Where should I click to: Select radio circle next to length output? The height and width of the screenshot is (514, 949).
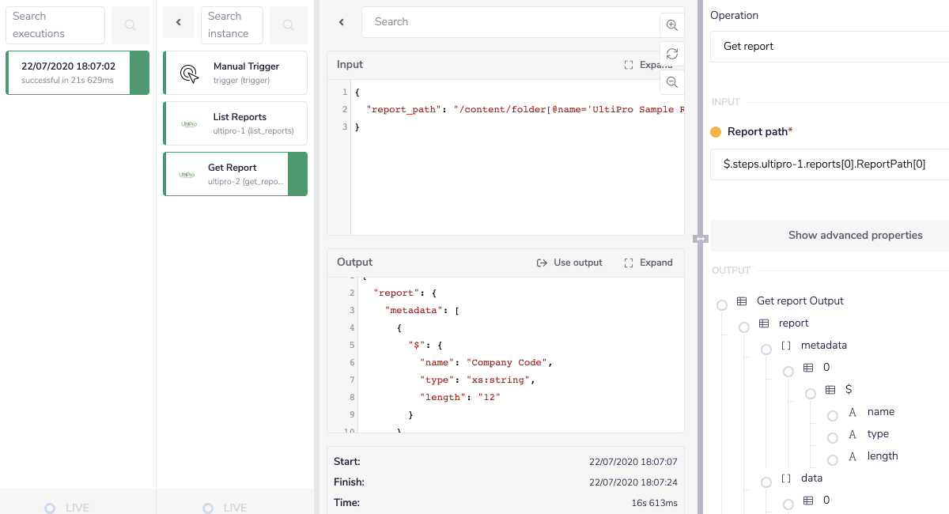pyautogui.click(x=833, y=460)
